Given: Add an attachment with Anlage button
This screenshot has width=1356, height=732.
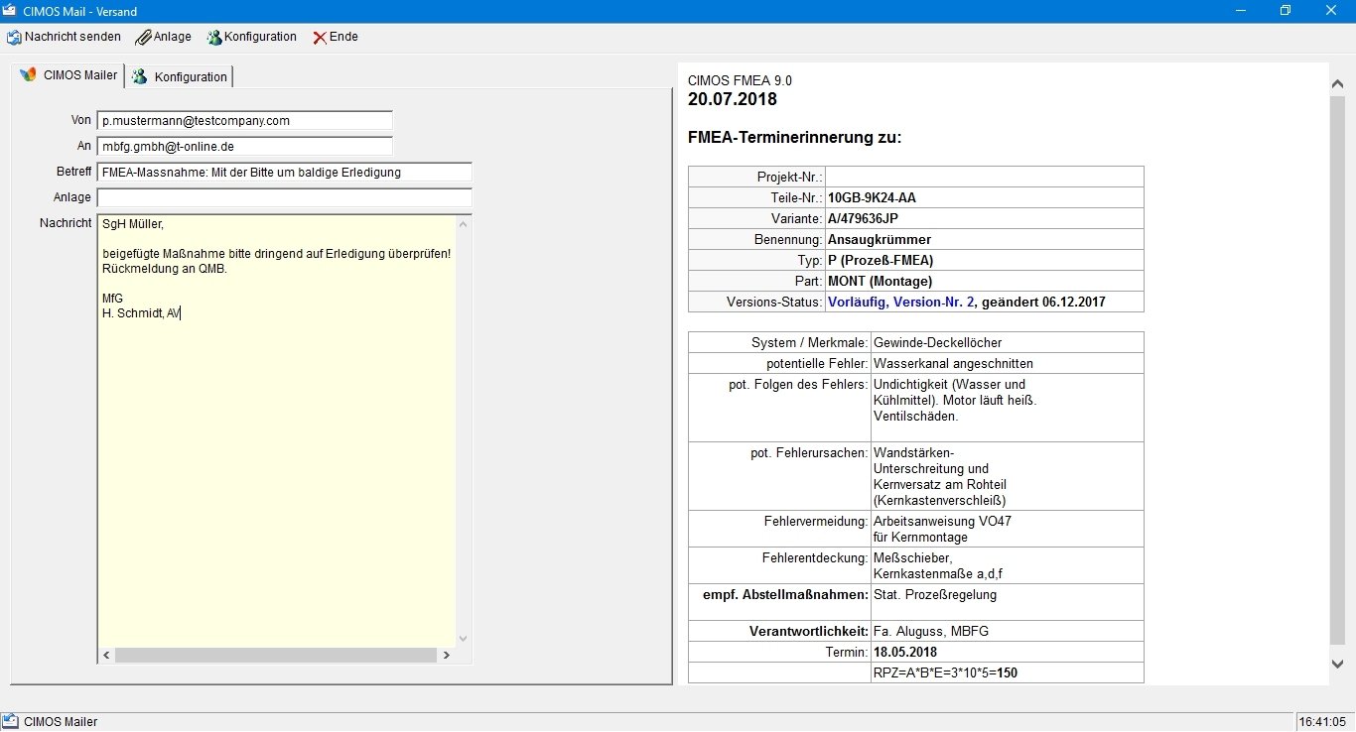Looking at the screenshot, I should point(164,38).
